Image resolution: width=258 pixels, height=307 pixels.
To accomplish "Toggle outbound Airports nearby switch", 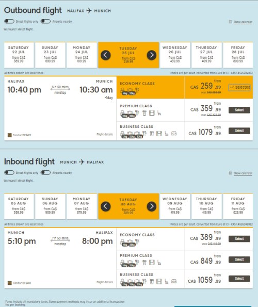I will [45, 21].
